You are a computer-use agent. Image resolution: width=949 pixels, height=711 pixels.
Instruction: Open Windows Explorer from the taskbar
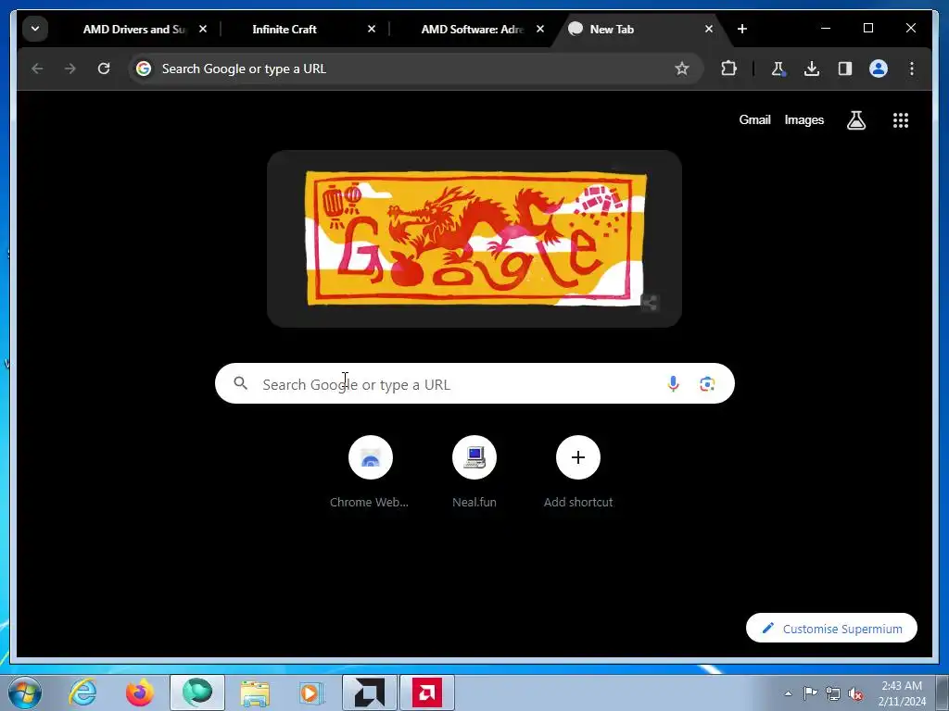(255, 692)
